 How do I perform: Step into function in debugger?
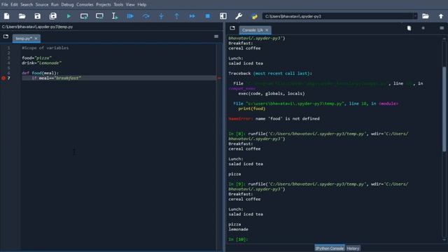(x=161, y=16)
